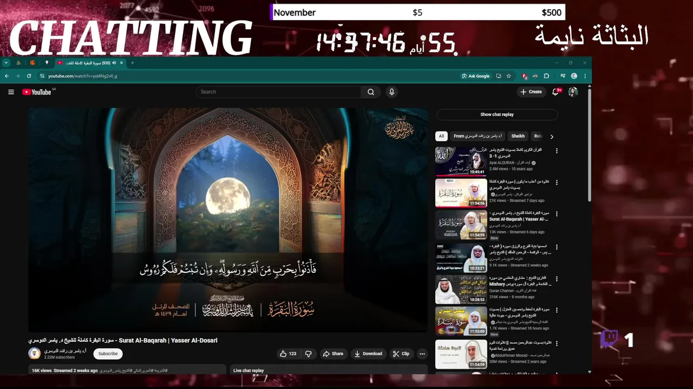Image resolution: width=693 pixels, height=389 pixels.
Task: Click the main video player
Action: [228, 219]
